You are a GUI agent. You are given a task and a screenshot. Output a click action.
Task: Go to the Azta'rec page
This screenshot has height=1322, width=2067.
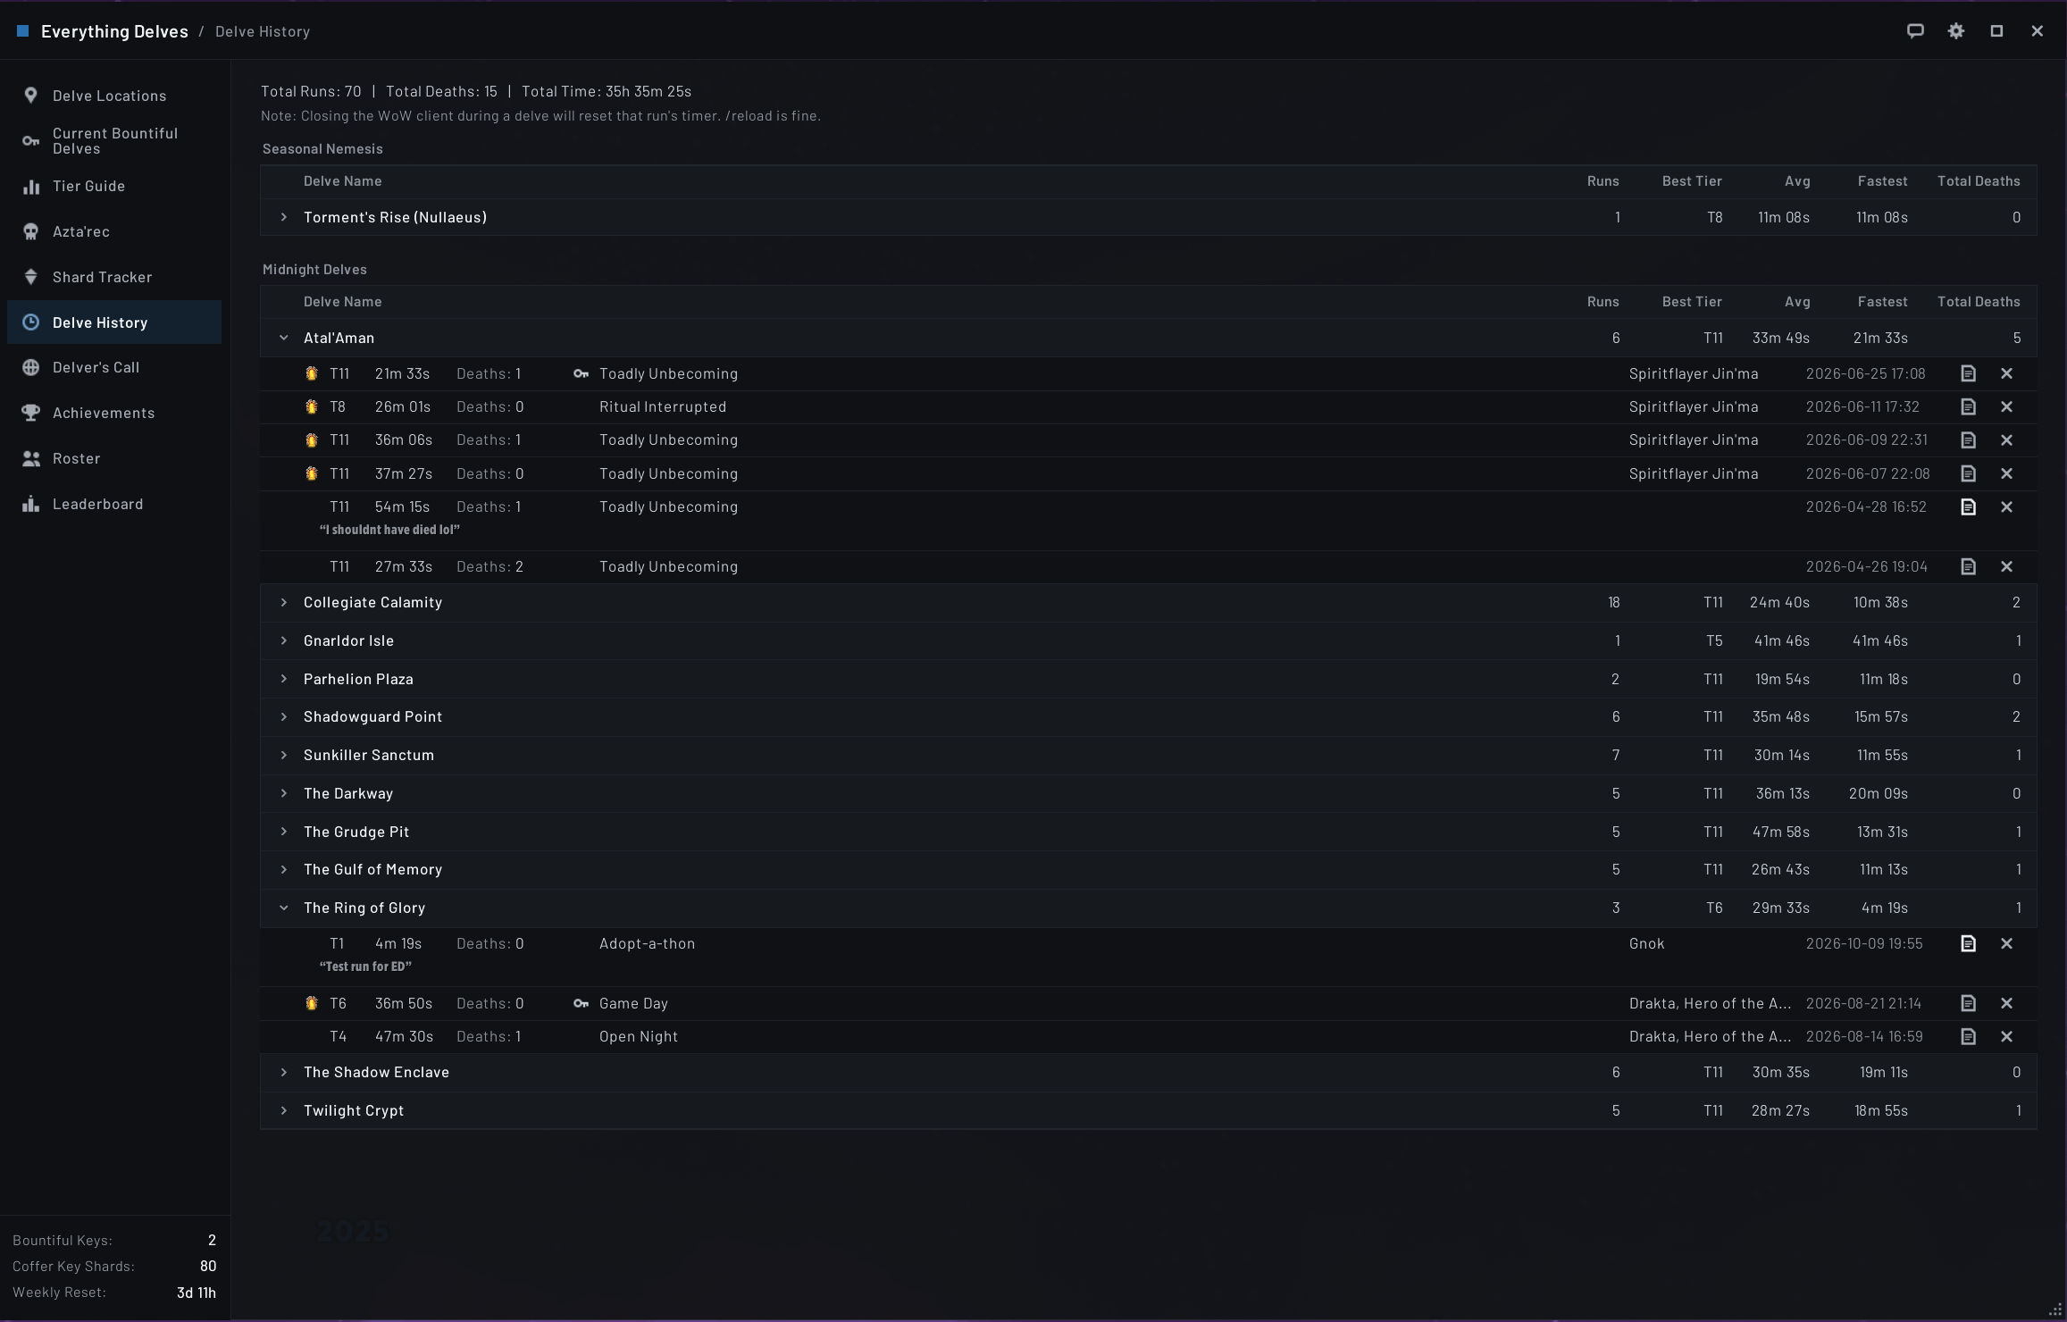[x=114, y=231]
